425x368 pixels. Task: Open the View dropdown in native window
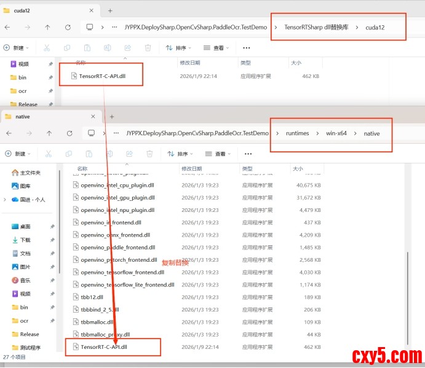click(218, 154)
